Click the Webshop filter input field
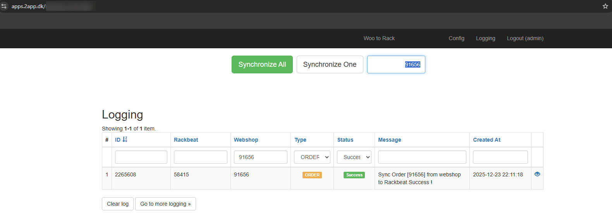 point(260,157)
